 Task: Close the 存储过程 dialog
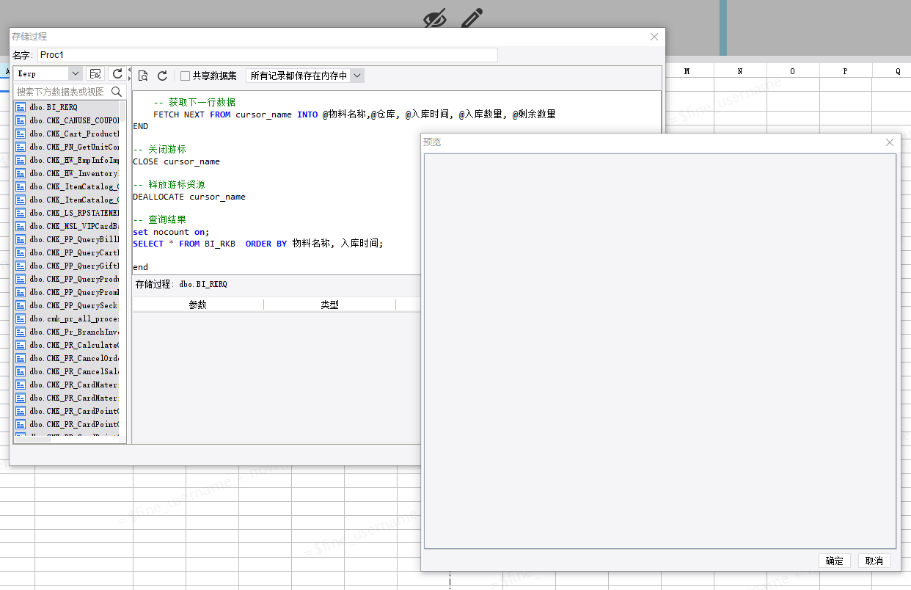coord(654,36)
